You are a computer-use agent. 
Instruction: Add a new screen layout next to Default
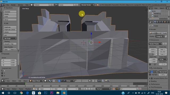(50, 5)
